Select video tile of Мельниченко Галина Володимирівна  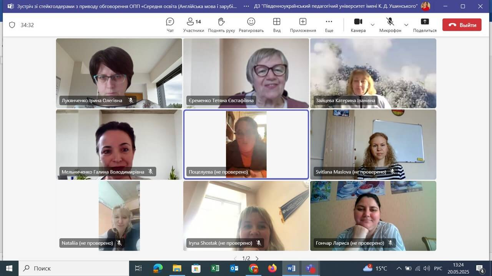coord(119,145)
